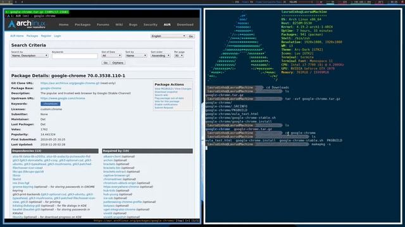This screenshot has width=405, height=227.
Task: Open Home in the Arch Linux navbar
Action: pos(63,25)
